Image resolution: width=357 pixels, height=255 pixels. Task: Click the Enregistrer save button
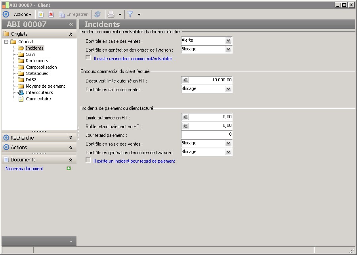[x=73, y=14]
